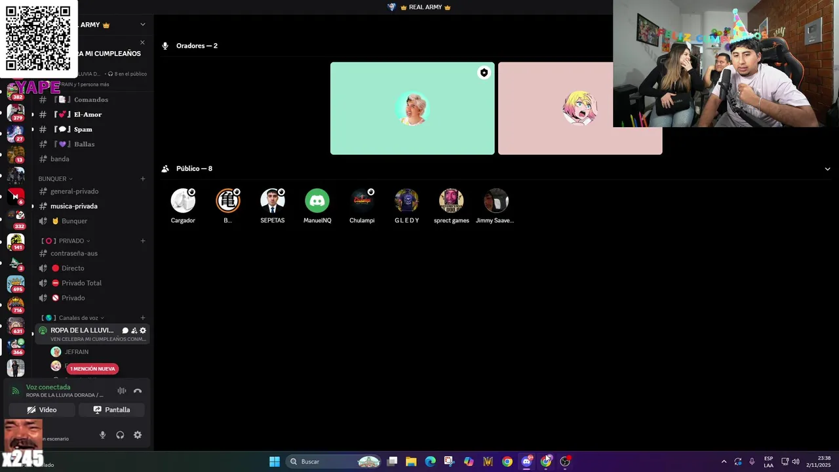Expand REAL ARMY server menu chevron

143,25
